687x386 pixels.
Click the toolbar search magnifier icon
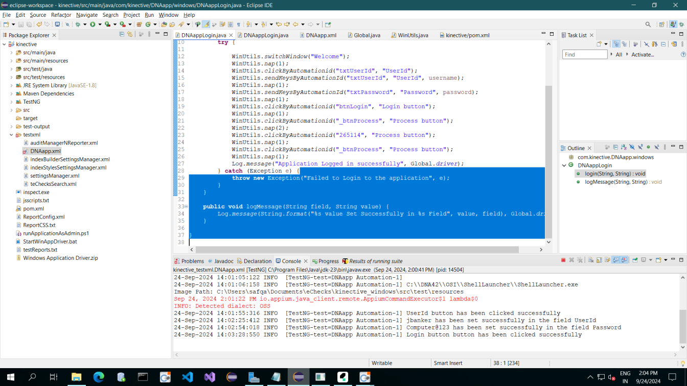coord(648,25)
